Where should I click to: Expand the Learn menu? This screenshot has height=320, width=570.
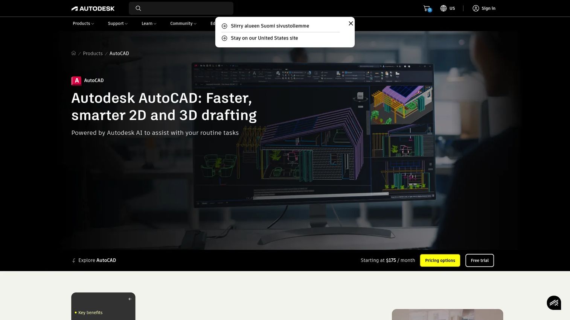point(149,23)
